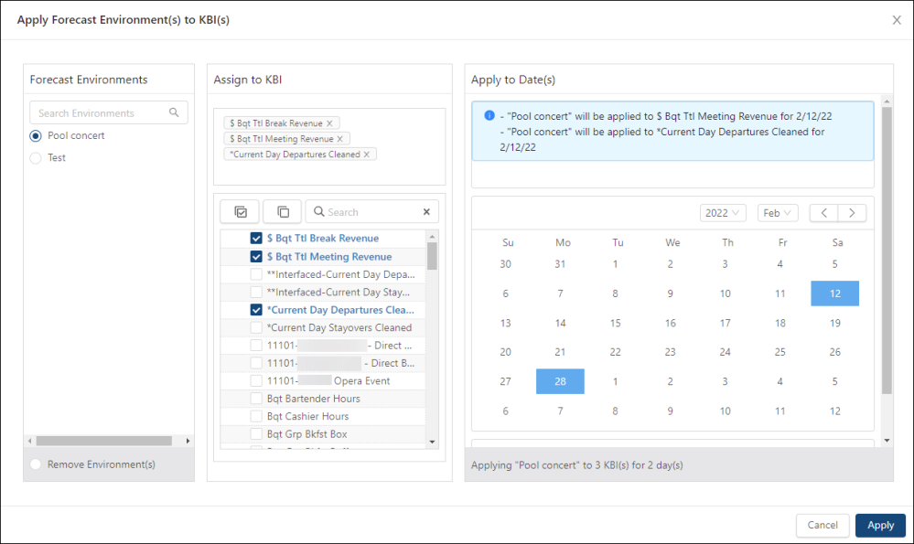Screen dimensions: 914x544
Task: Check **Interfaced-Current Day Stay... box
Action: [256, 292]
